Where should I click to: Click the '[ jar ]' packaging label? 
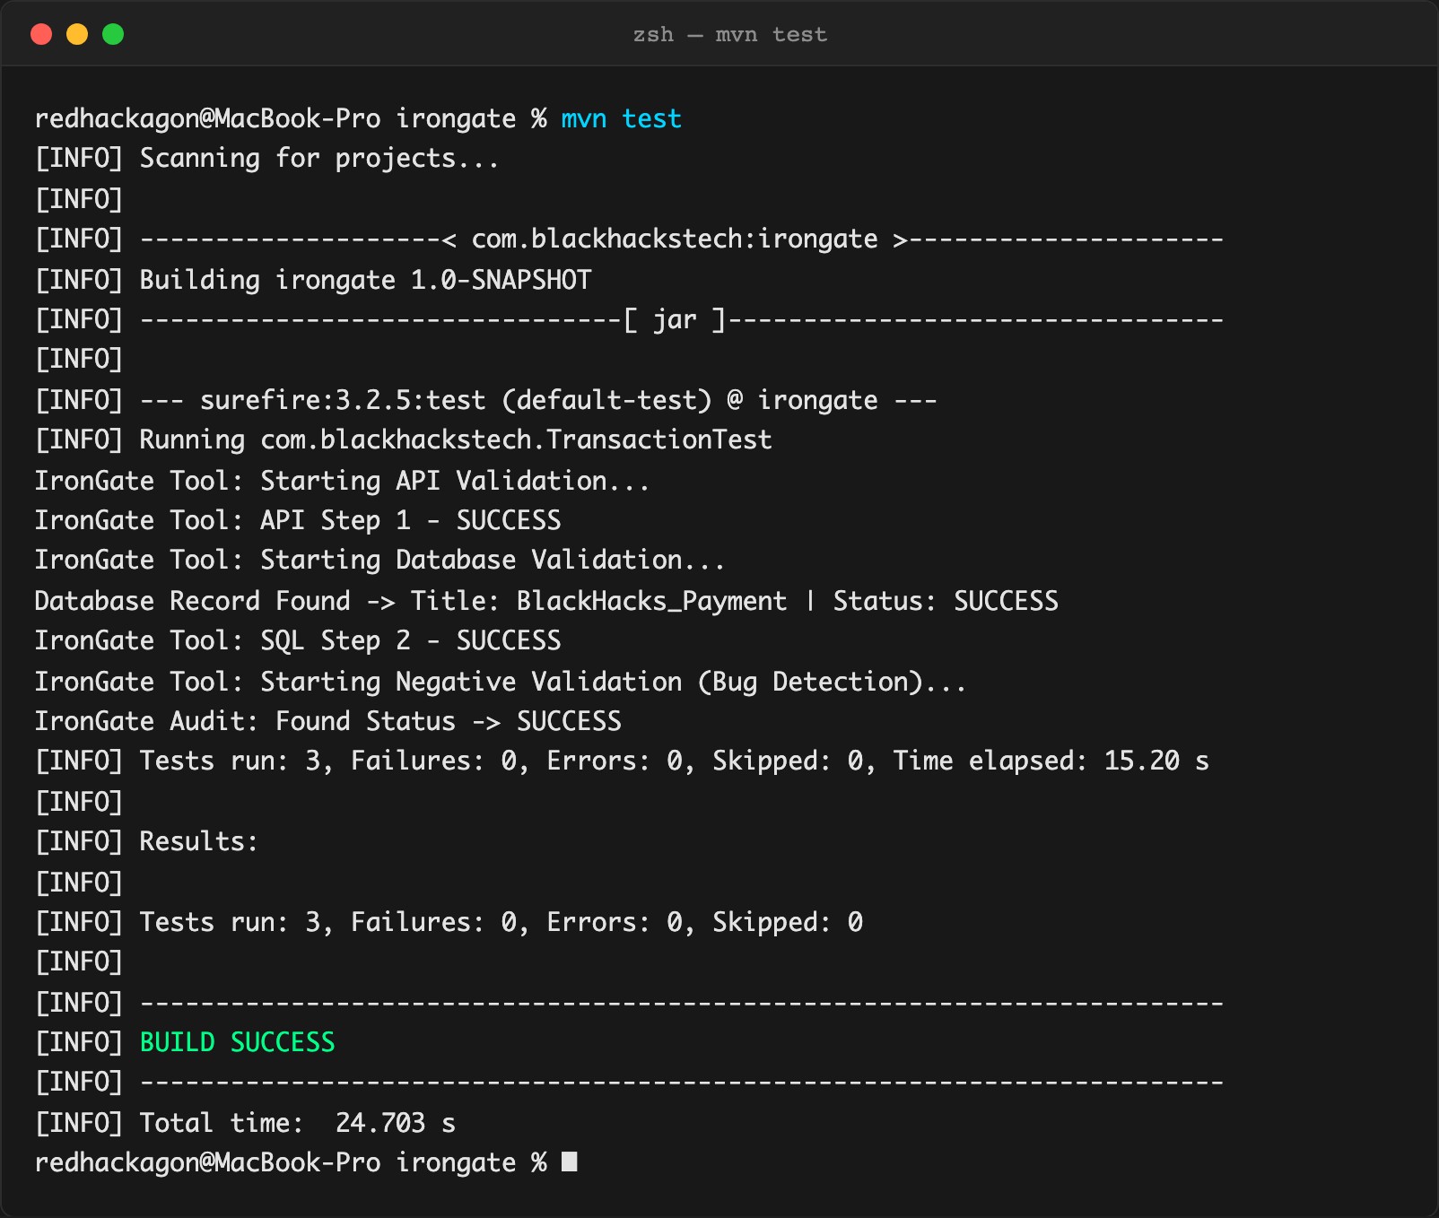[x=675, y=319]
